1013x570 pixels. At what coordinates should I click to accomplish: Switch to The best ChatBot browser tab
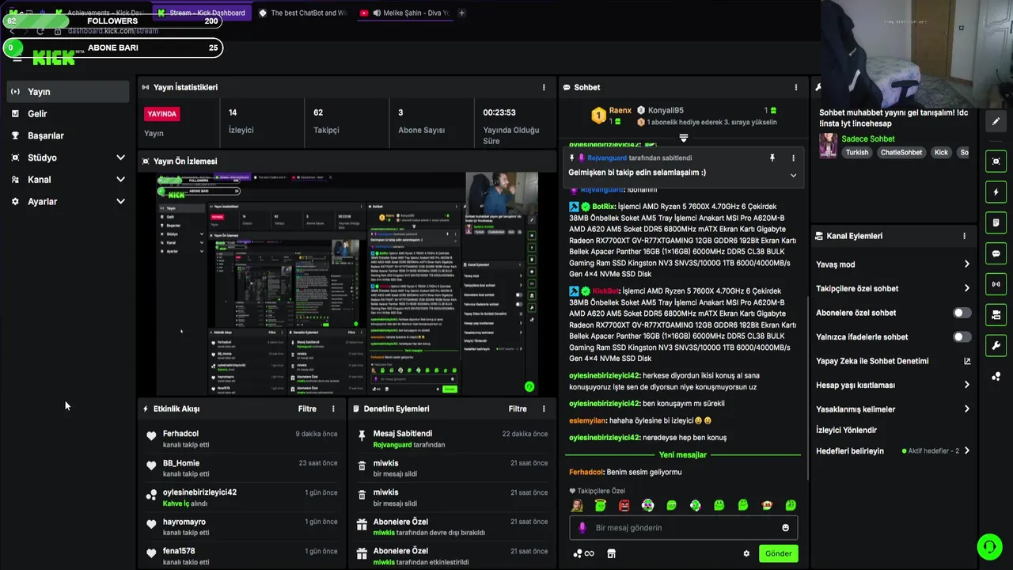coord(303,13)
